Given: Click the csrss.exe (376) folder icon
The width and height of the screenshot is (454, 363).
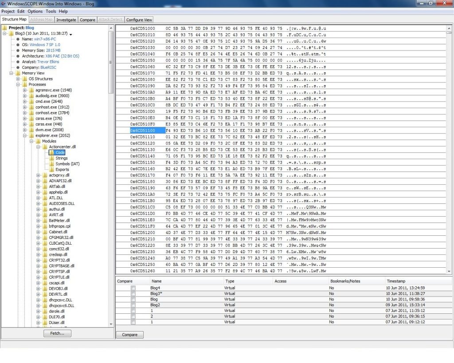Looking at the screenshot, I should point(31,118).
